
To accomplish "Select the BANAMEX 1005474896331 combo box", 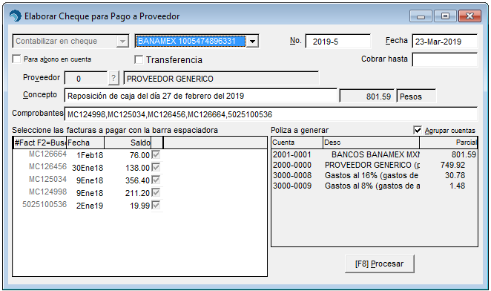I will coord(197,41).
